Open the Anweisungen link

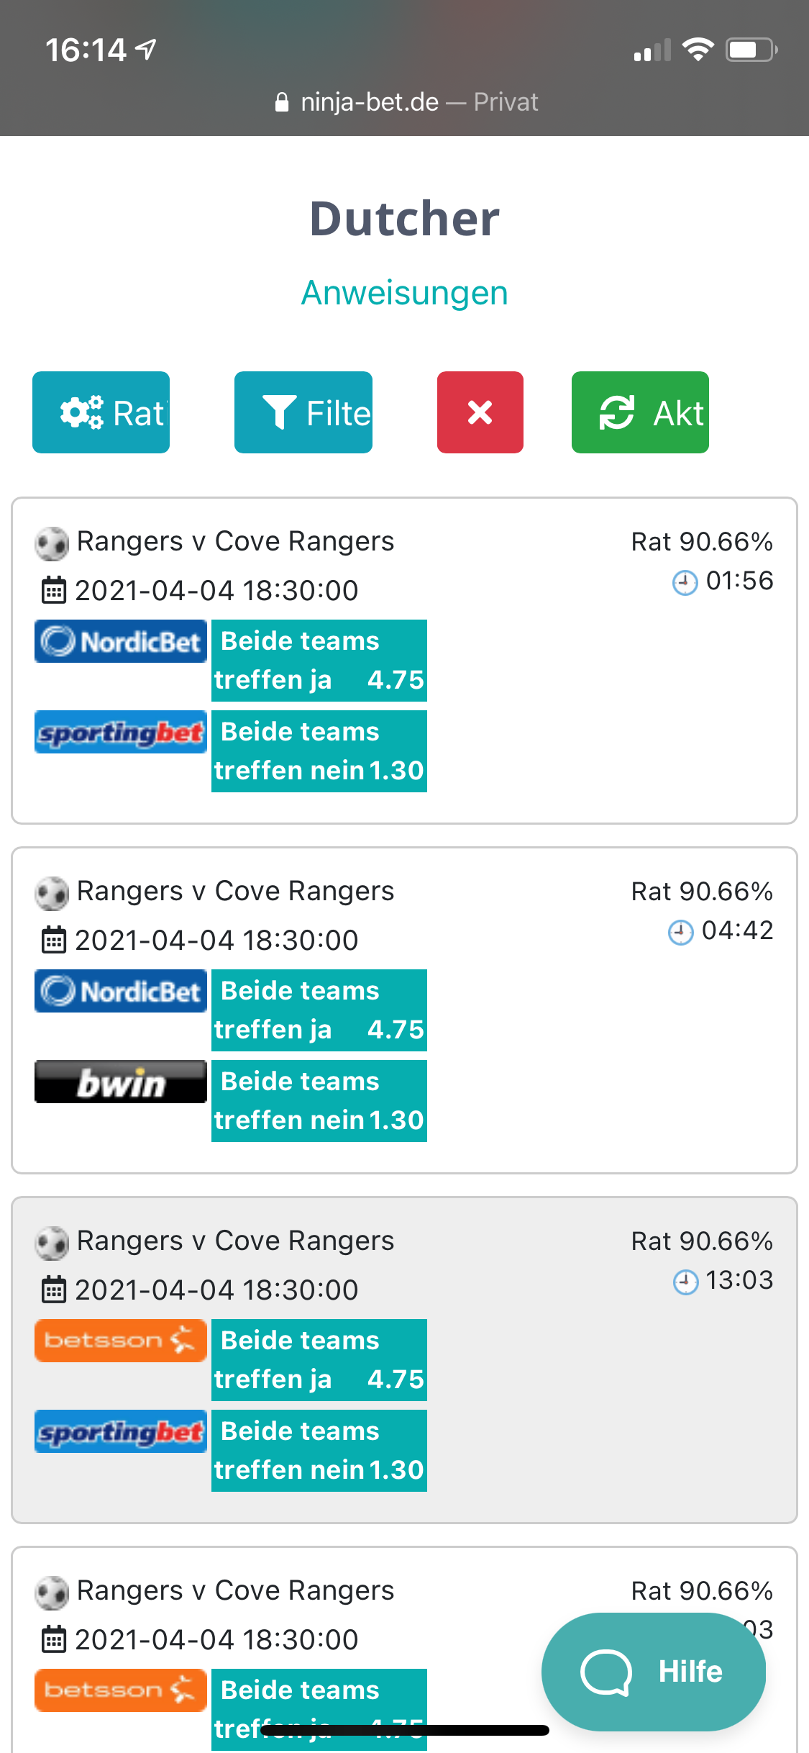coord(404,292)
